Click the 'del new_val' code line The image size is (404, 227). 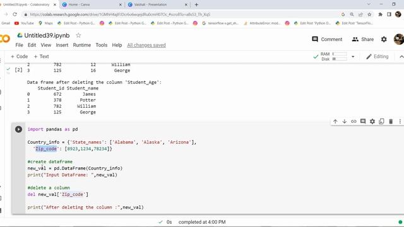(x=58, y=194)
